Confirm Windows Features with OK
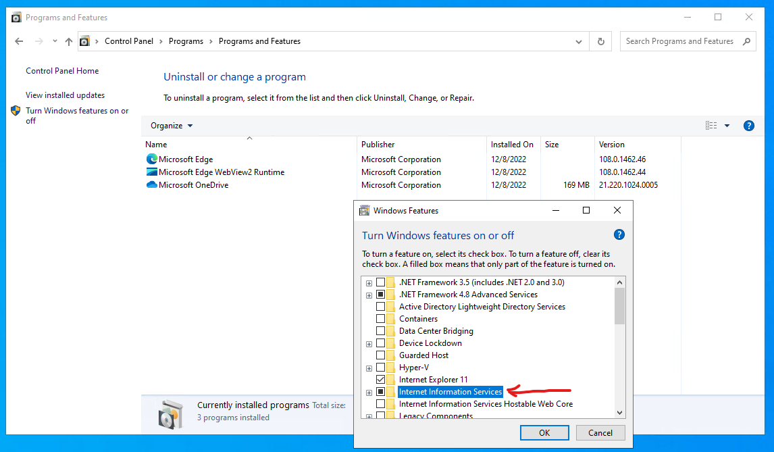Screen dimensions: 774x452 (x=544, y=432)
